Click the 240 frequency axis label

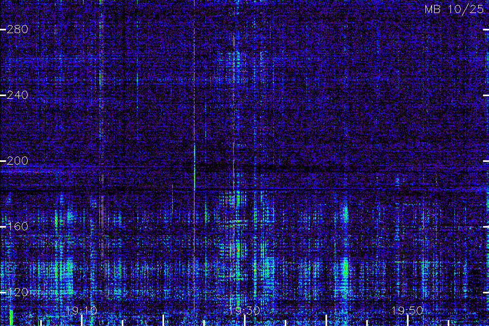click(x=17, y=95)
